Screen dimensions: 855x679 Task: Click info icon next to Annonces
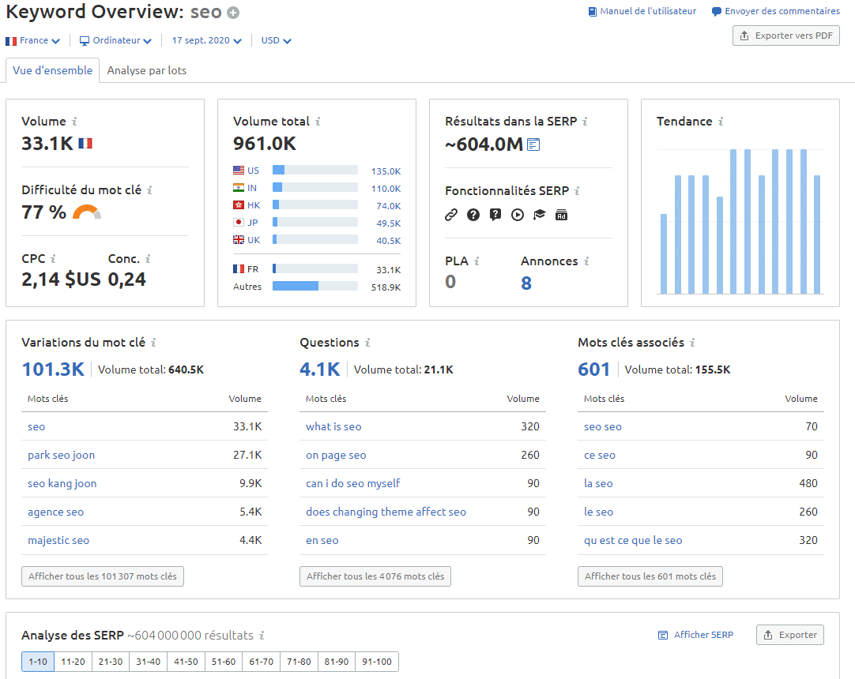pyautogui.click(x=586, y=261)
